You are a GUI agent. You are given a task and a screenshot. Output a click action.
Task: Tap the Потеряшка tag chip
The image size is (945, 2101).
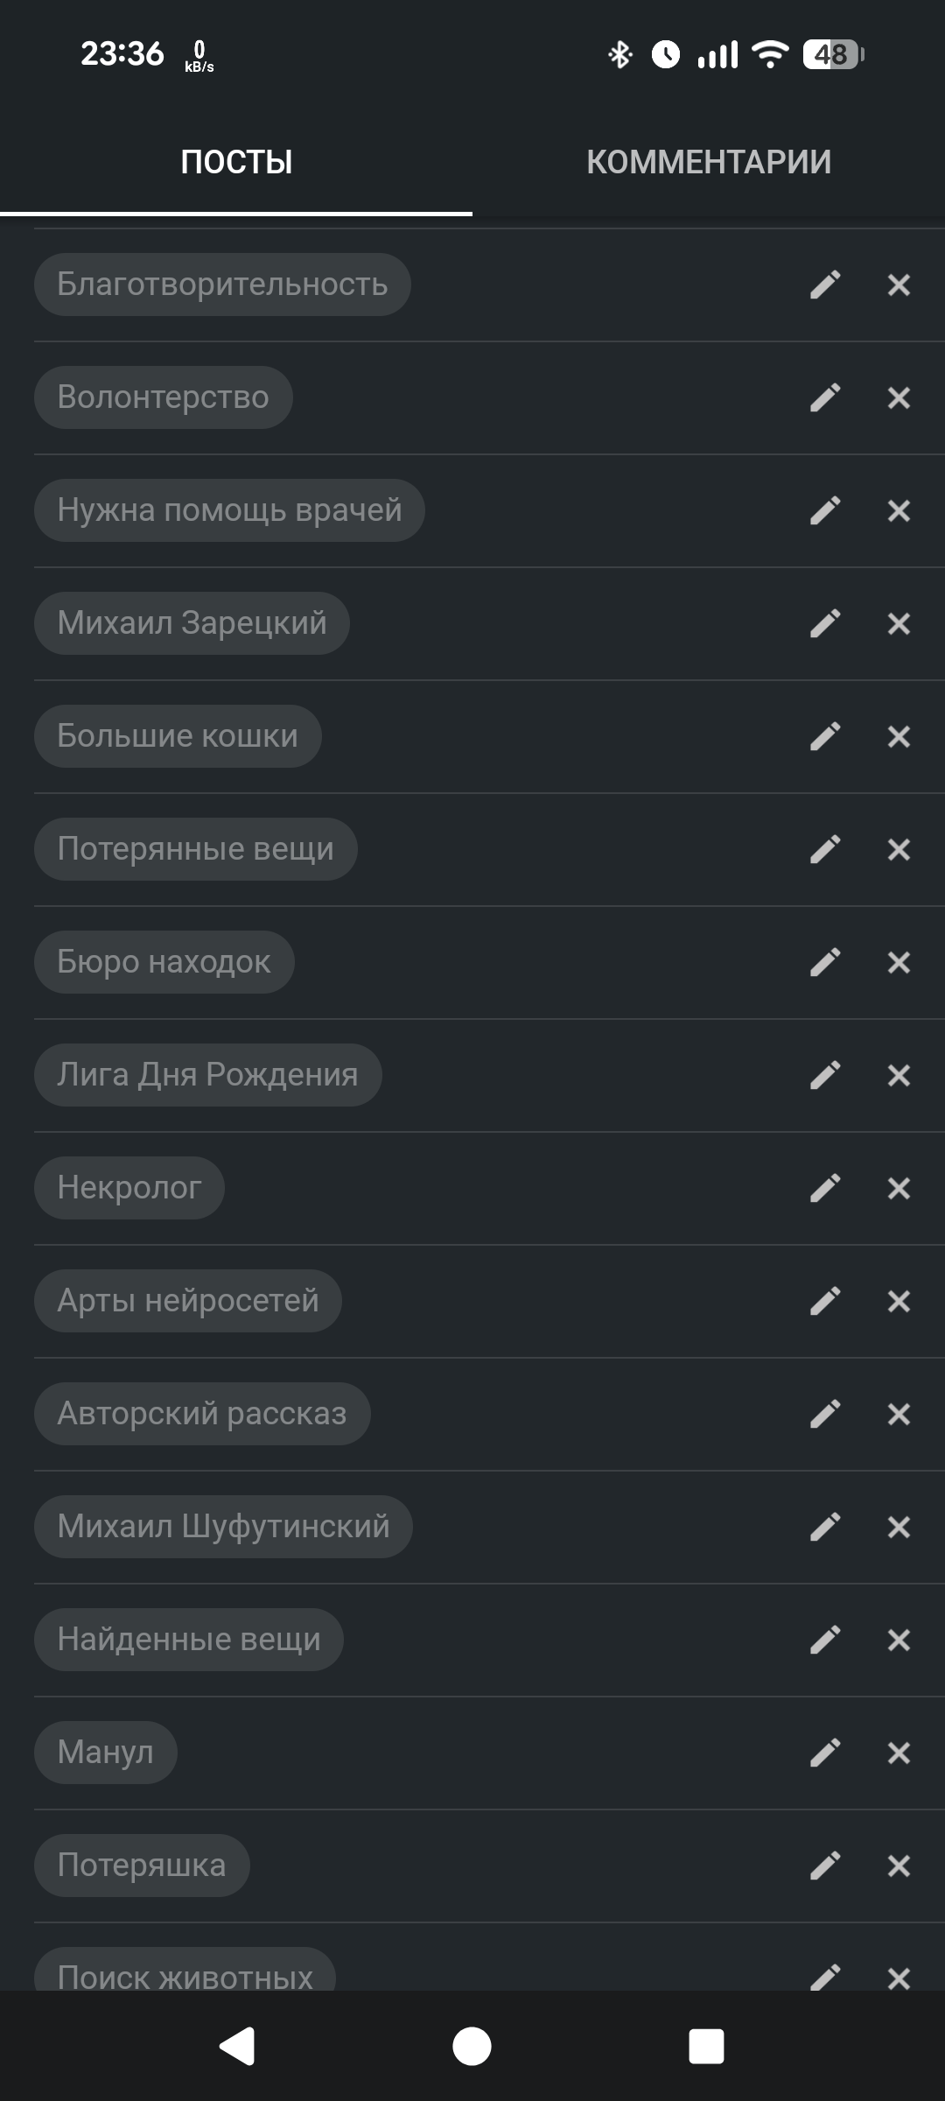pos(142,1866)
